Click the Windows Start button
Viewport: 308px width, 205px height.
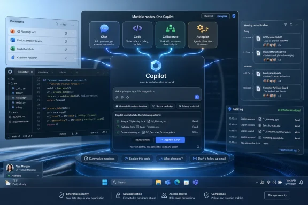[x=105, y=182]
